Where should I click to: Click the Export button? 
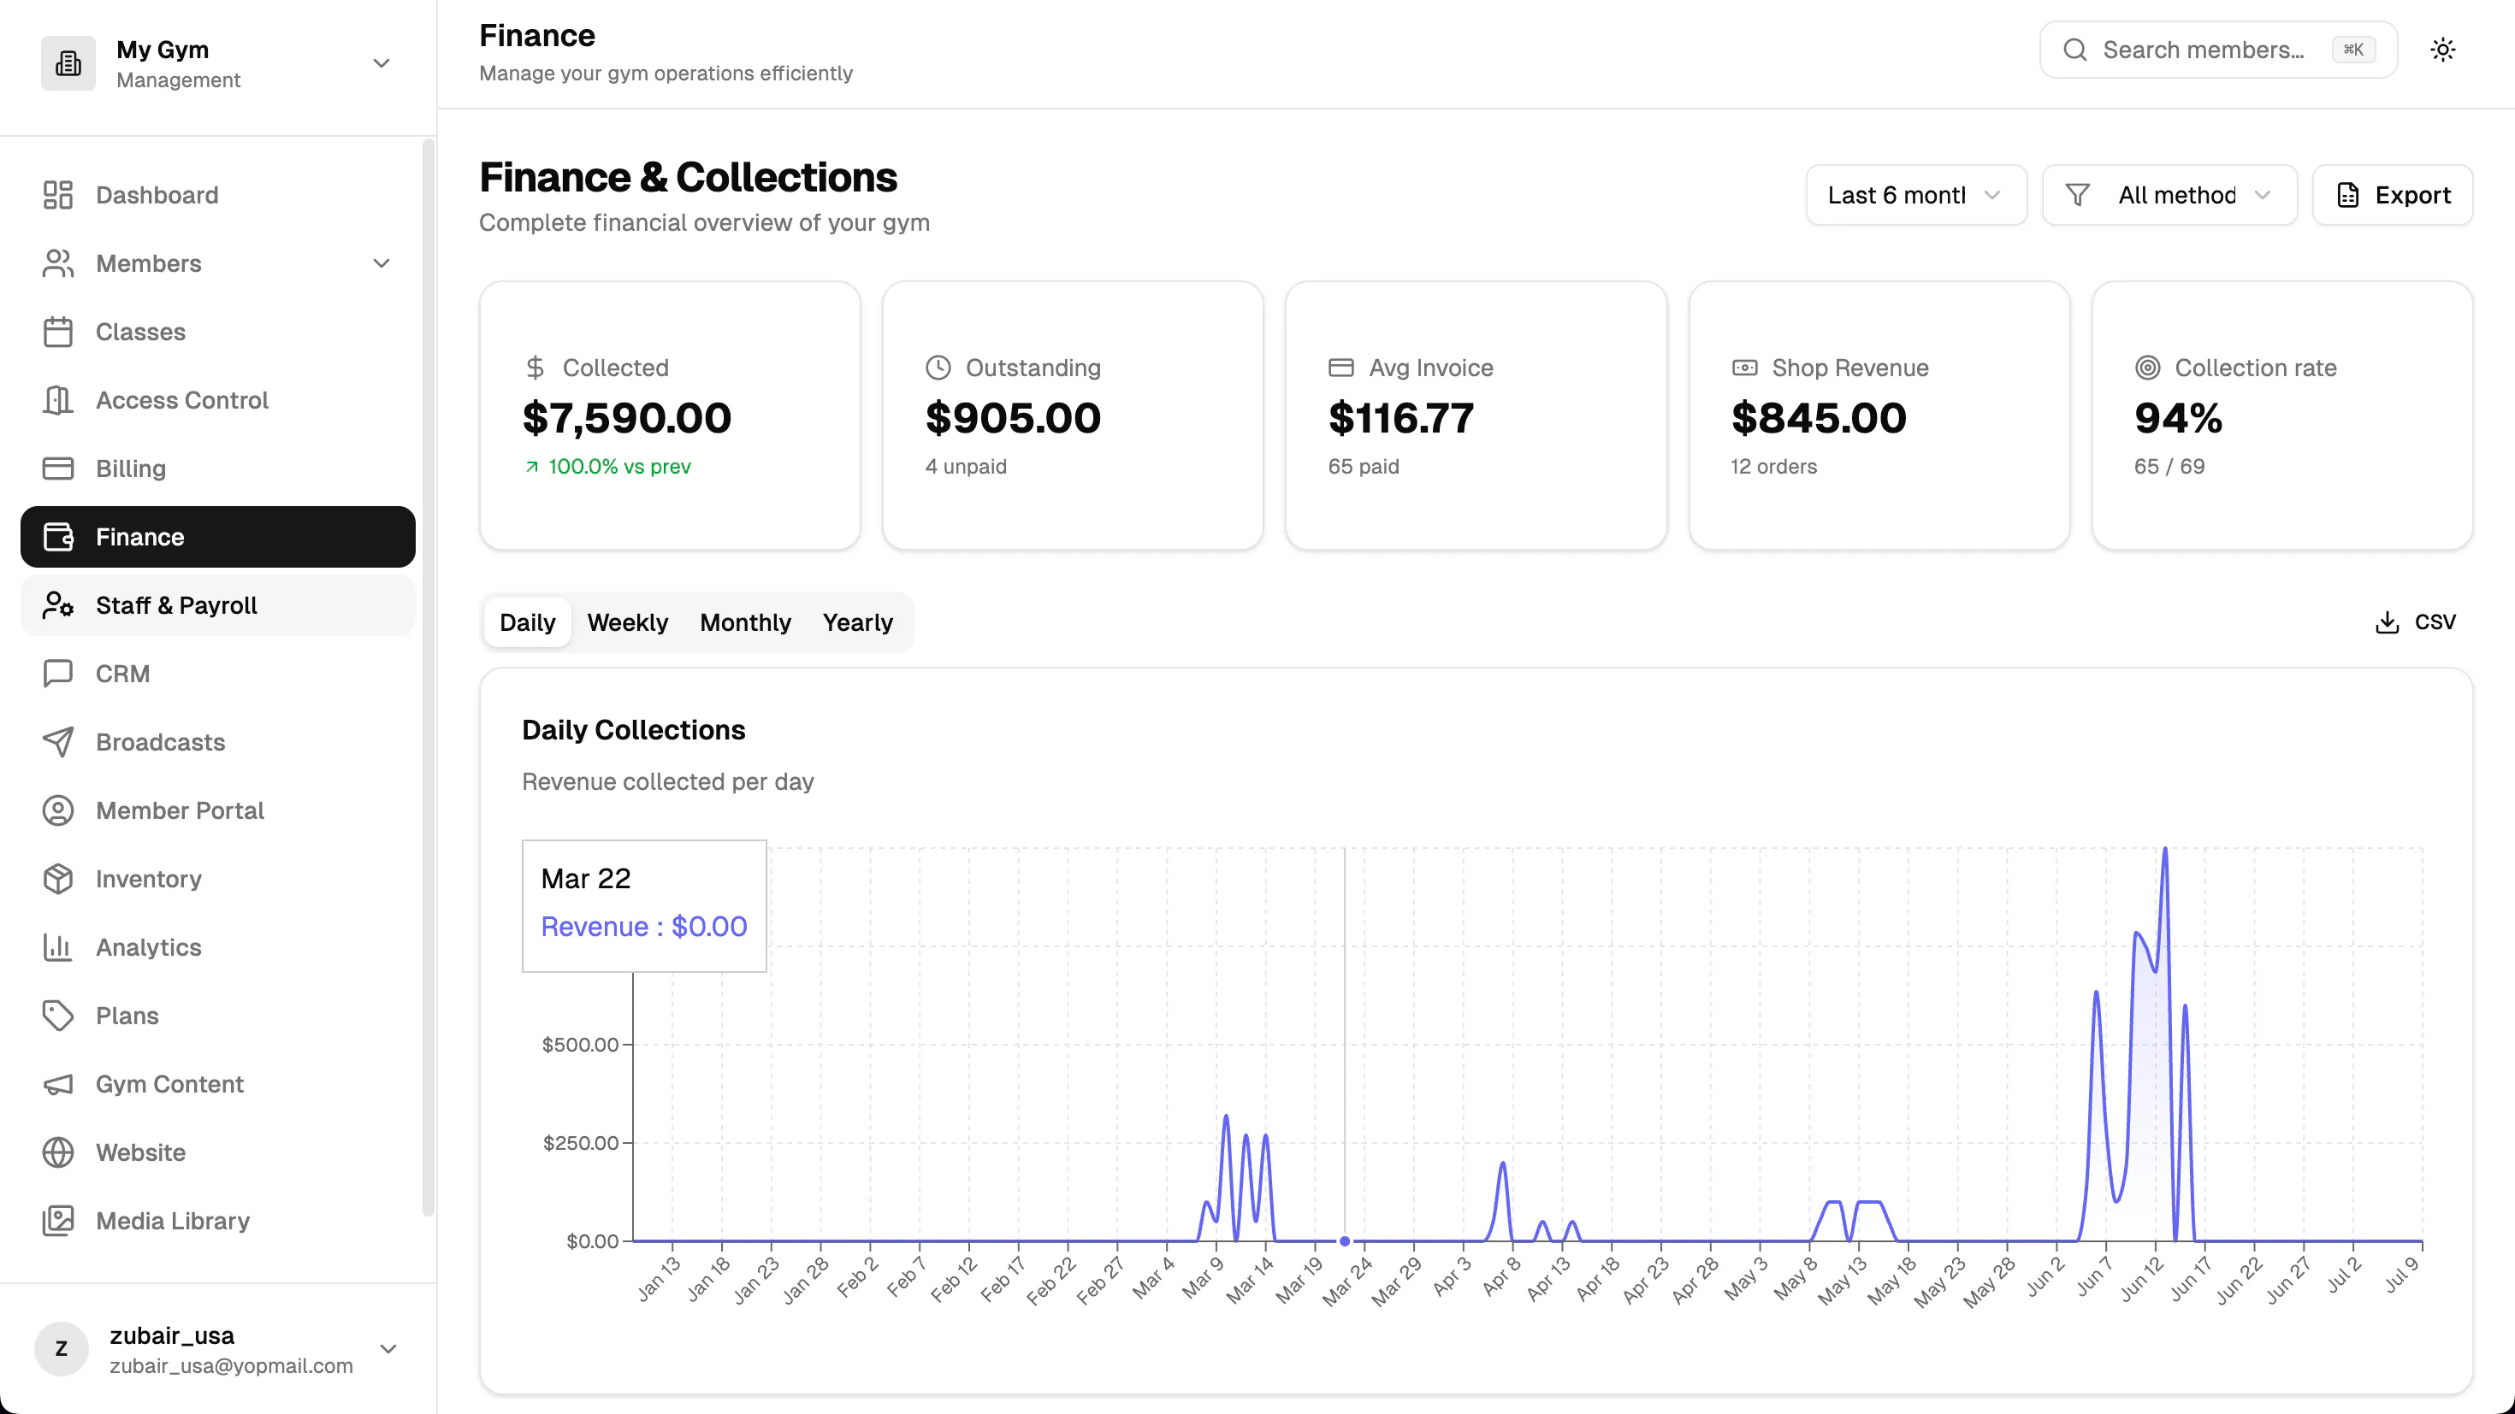click(x=2392, y=195)
